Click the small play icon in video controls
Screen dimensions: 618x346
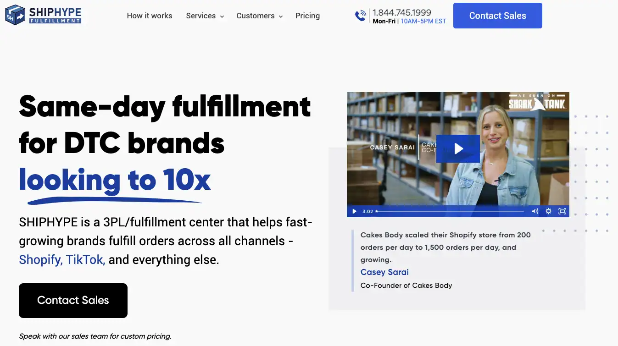click(354, 211)
